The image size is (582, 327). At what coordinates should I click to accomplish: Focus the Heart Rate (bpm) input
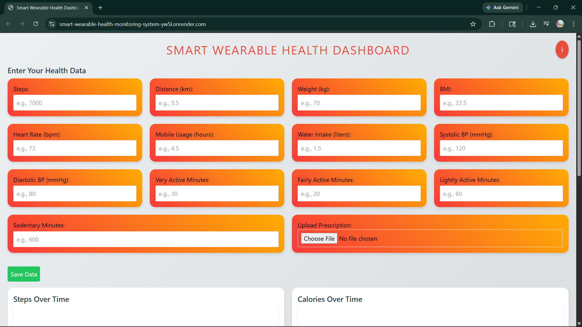click(75, 148)
